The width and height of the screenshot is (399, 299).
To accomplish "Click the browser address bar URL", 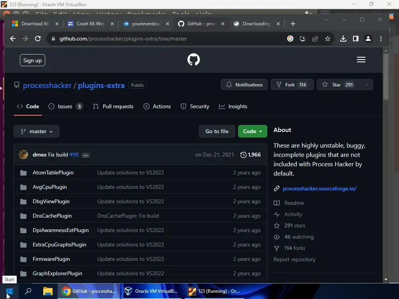I will (123, 39).
